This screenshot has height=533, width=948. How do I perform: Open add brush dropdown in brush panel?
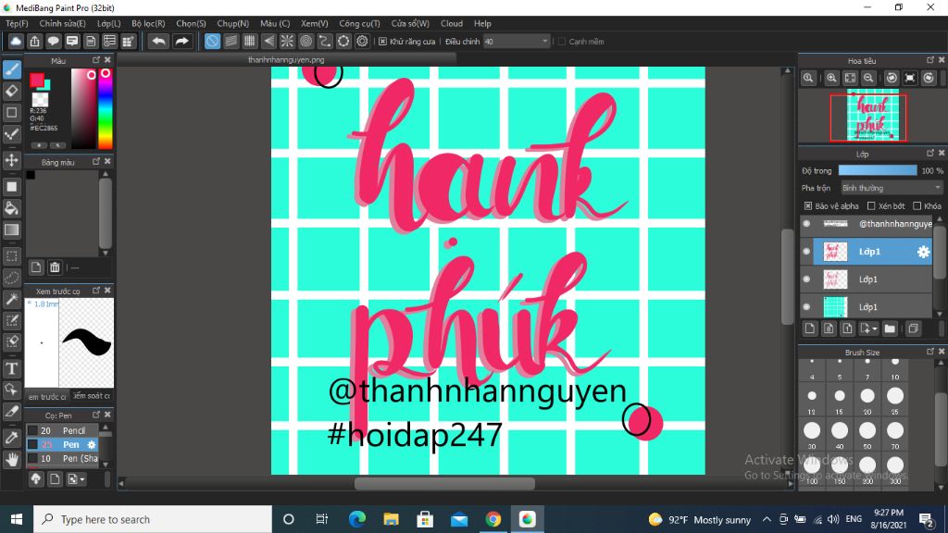(x=82, y=479)
